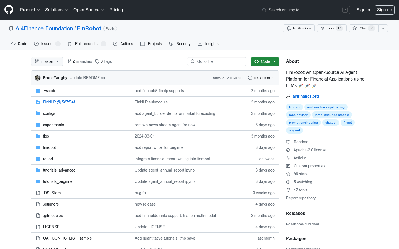Click the BruceYanghy avatar image
This screenshot has height=249, width=399.
click(38, 78)
